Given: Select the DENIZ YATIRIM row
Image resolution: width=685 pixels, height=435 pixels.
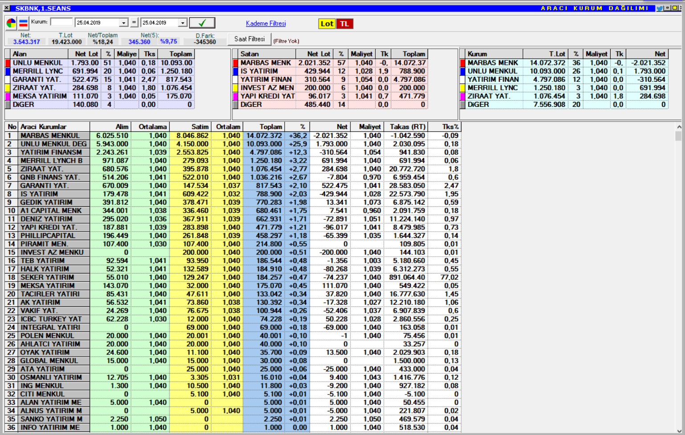Looking at the screenshot, I should click(x=233, y=219).
